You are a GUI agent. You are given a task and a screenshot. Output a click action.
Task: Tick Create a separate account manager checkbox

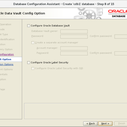tap(33, 42)
